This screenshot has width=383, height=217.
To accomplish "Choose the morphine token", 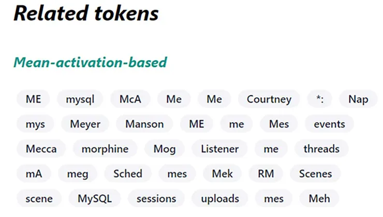I will (105, 149).
